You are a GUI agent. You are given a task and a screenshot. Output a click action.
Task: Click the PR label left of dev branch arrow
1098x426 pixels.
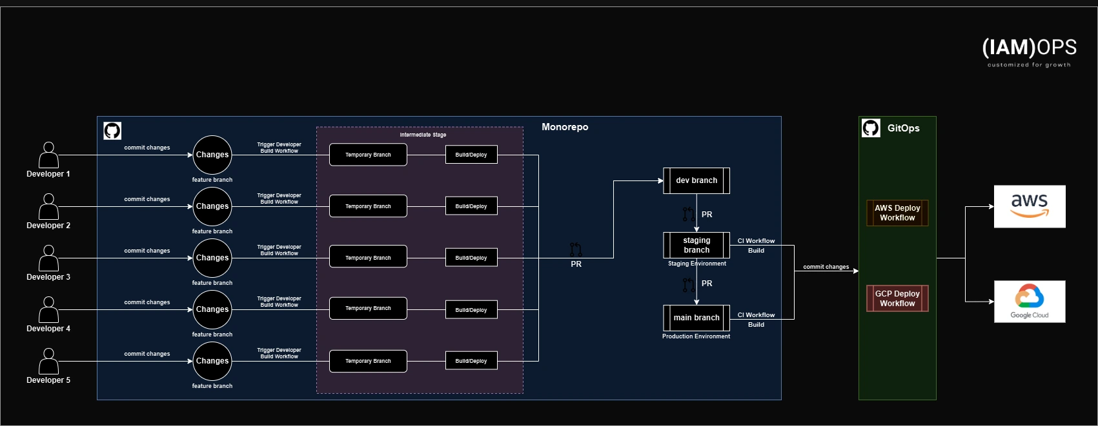click(576, 264)
